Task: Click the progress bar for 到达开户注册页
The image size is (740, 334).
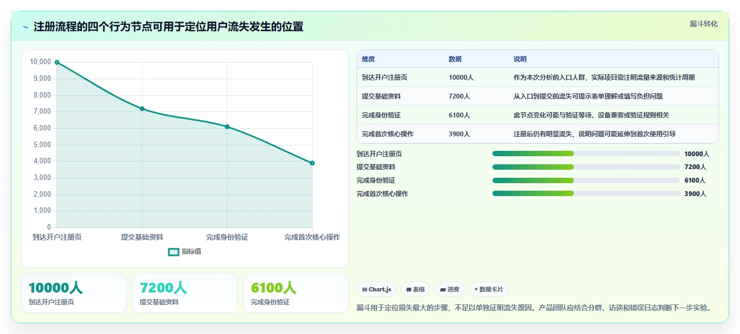Action: (x=586, y=154)
